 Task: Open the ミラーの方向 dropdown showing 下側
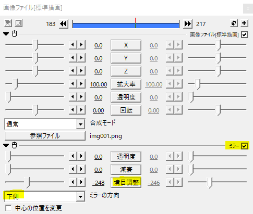click(45, 196)
